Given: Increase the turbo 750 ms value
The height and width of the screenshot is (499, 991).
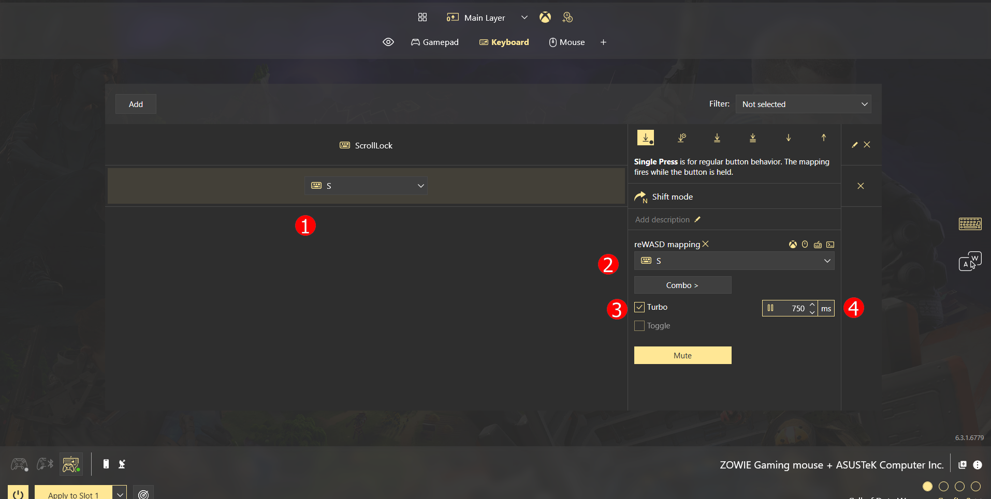Looking at the screenshot, I should tap(812, 304).
